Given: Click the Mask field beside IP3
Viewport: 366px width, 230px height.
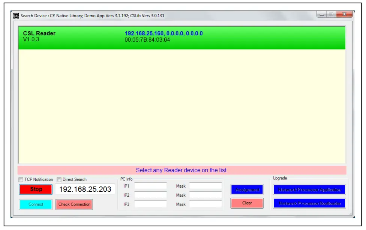Looking at the screenshot, I should click(207, 204).
